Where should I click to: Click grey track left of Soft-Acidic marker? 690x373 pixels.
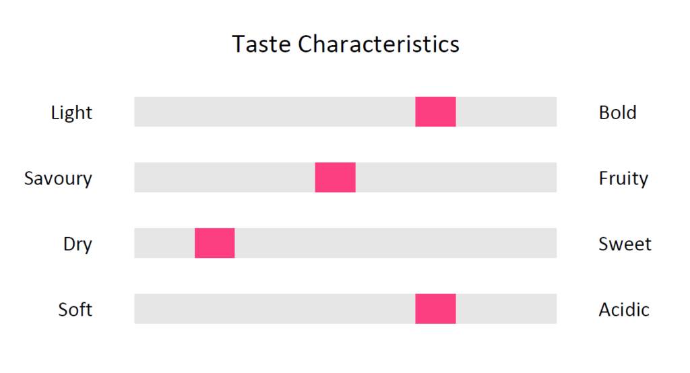tap(275, 309)
